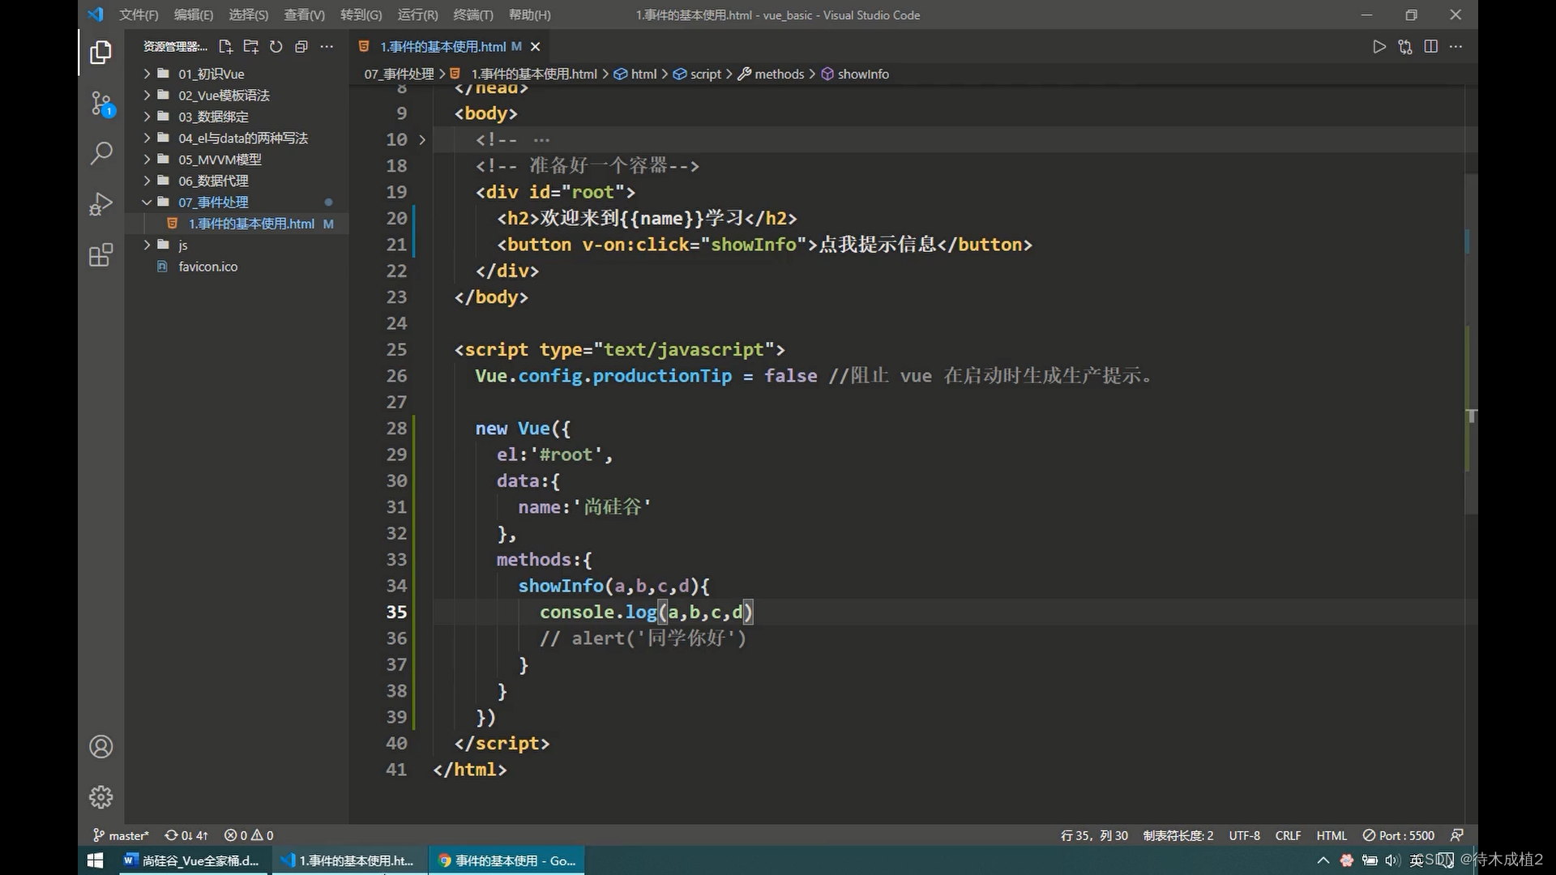Open Run and Debug view icon

pyautogui.click(x=100, y=203)
